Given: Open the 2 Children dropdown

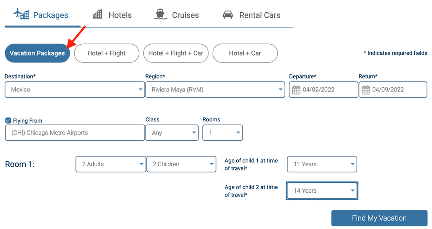Looking at the screenshot, I should (181, 164).
